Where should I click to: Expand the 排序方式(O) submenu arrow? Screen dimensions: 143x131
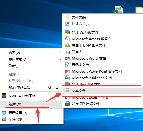60,59
